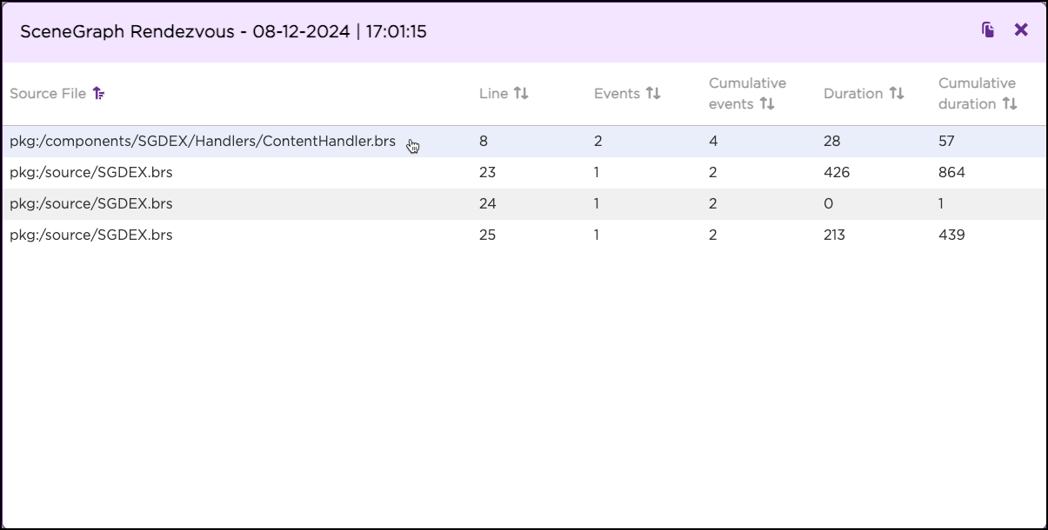This screenshot has height=530, width=1048.
Task: Select the SGDEX.brs row for line 23
Action: pos(91,173)
